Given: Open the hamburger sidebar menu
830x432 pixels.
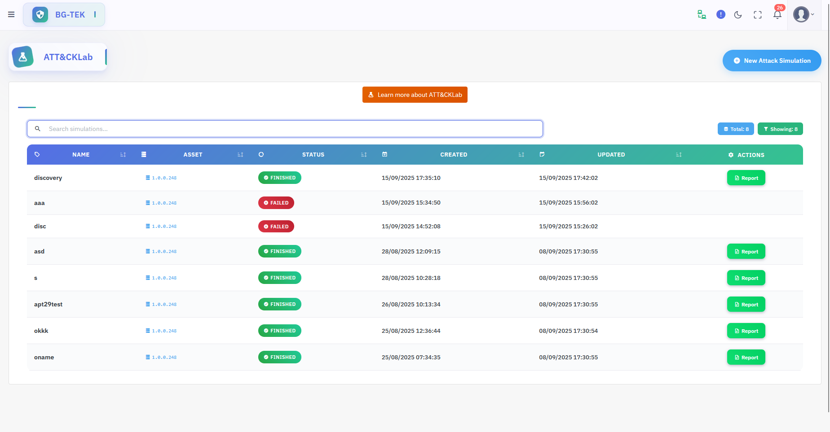Looking at the screenshot, I should tap(11, 15).
